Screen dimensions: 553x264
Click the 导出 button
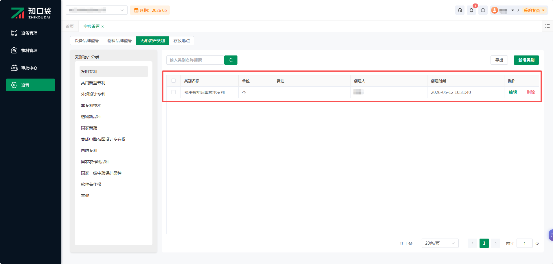[499, 60]
